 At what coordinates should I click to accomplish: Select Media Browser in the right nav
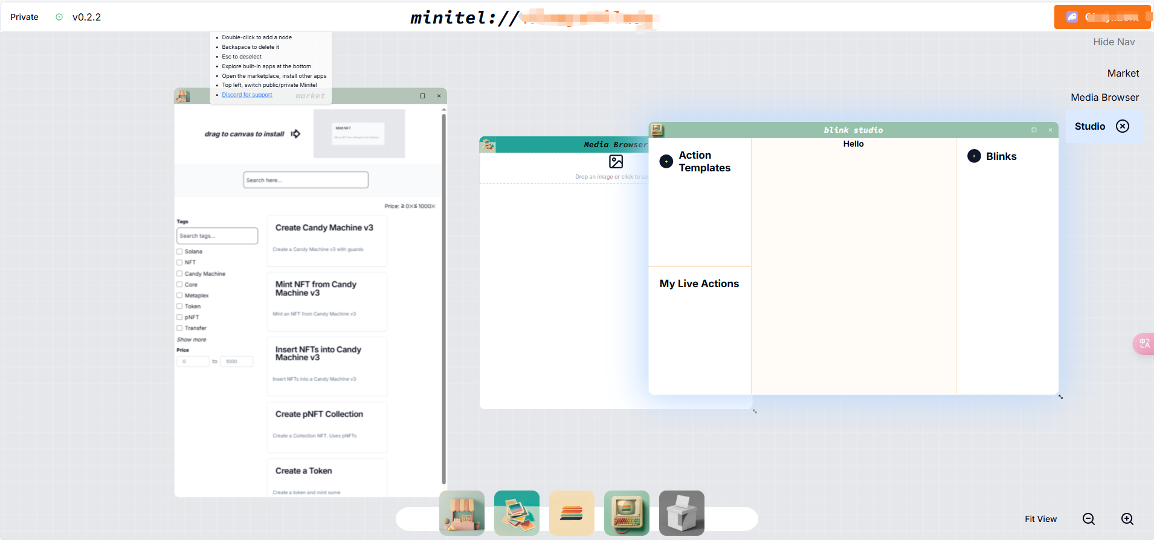[x=1104, y=97]
